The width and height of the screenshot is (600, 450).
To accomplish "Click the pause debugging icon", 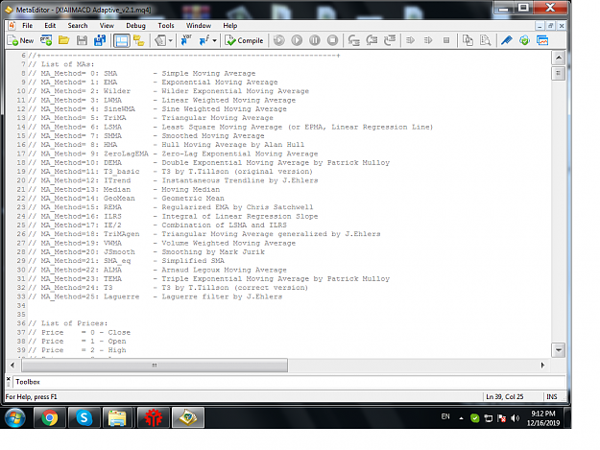I will (315, 40).
